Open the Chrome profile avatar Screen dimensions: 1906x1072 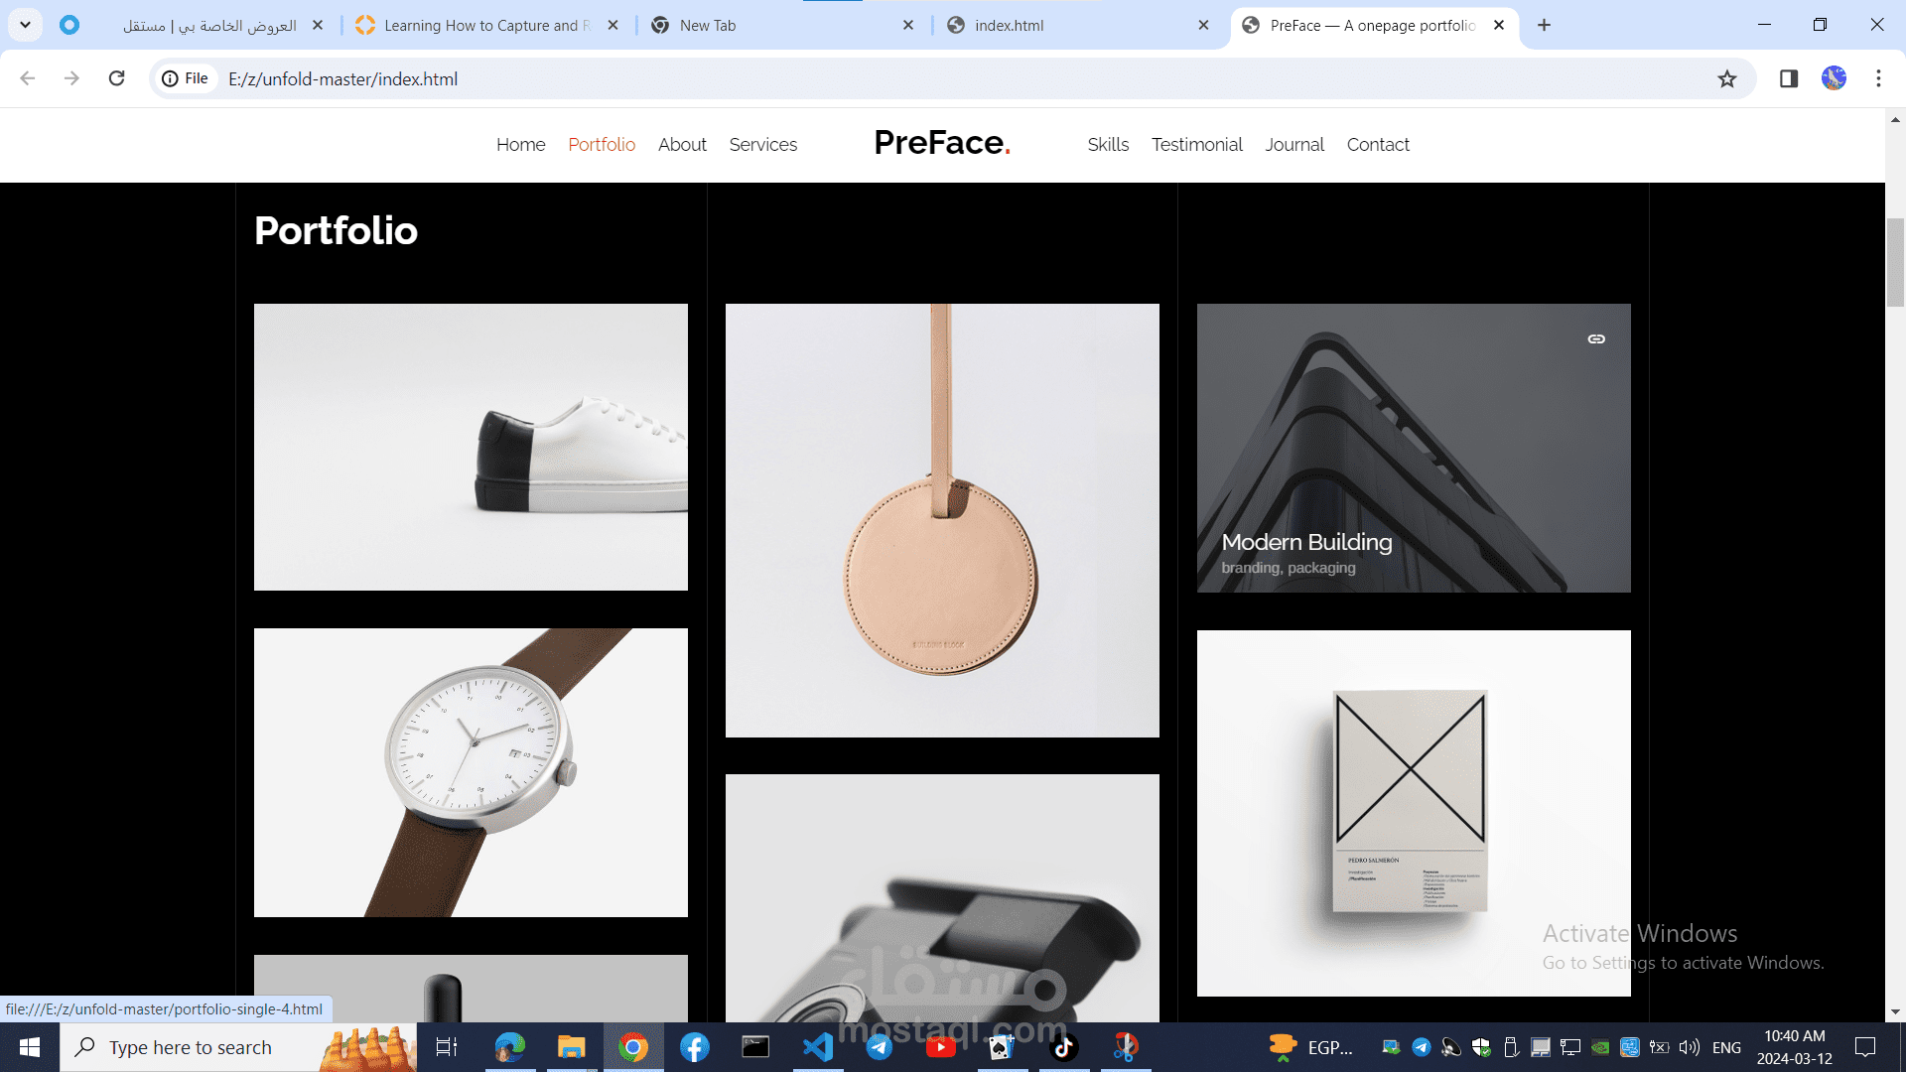pyautogui.click(x=1834, y=78)
